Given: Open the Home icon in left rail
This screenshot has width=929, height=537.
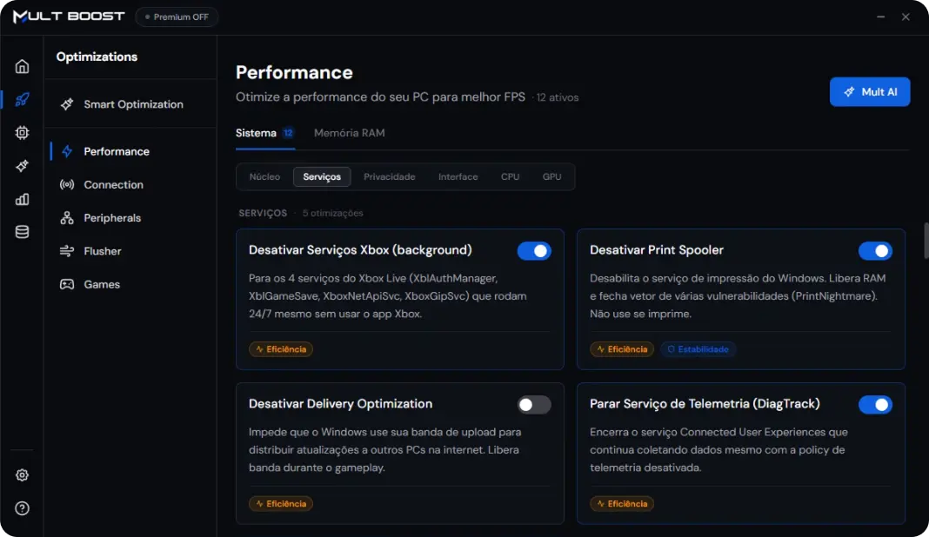Looking at the screenshot, I should (22, 66).
